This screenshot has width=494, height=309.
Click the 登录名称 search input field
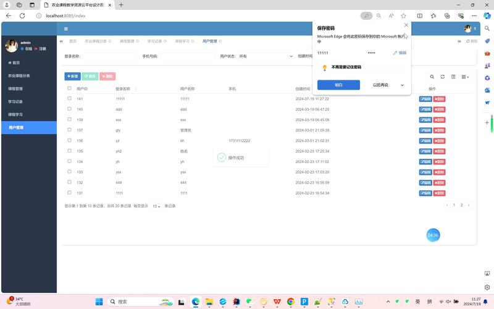[x=110, y=56]
